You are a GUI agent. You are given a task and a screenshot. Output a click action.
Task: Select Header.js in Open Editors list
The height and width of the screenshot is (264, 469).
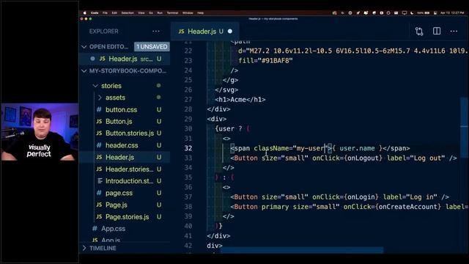click(x=125, y=59)
